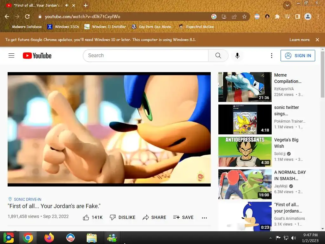The width and height of the screenshot is (325, 244).
Task: Bookmark this page with the star icon
Action: (244, 17)
